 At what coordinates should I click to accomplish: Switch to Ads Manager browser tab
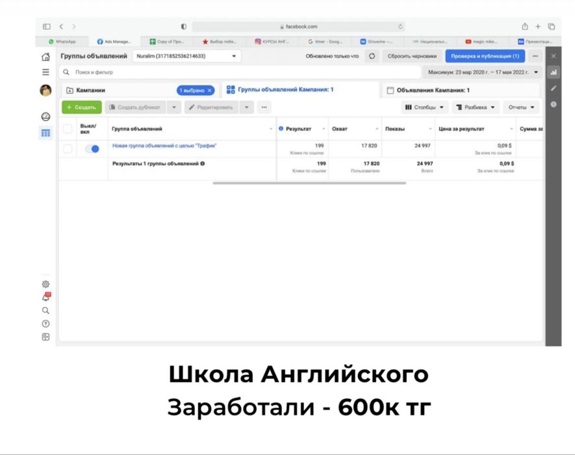coord(114,42)
